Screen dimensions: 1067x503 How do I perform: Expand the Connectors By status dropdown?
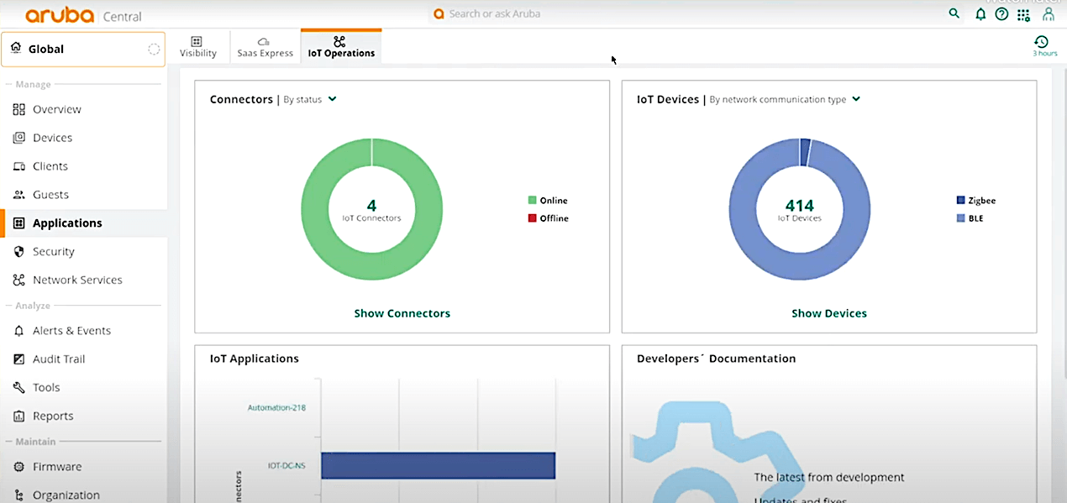(309, 99)
